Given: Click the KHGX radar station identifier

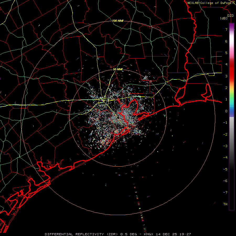Looking at the screenshot, I should (149, 234).
